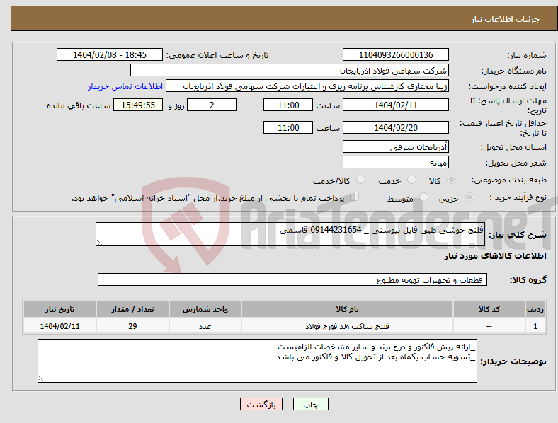Select the خدمت radio button
This screenshot has height=423, width=558.
click(411, 180)
